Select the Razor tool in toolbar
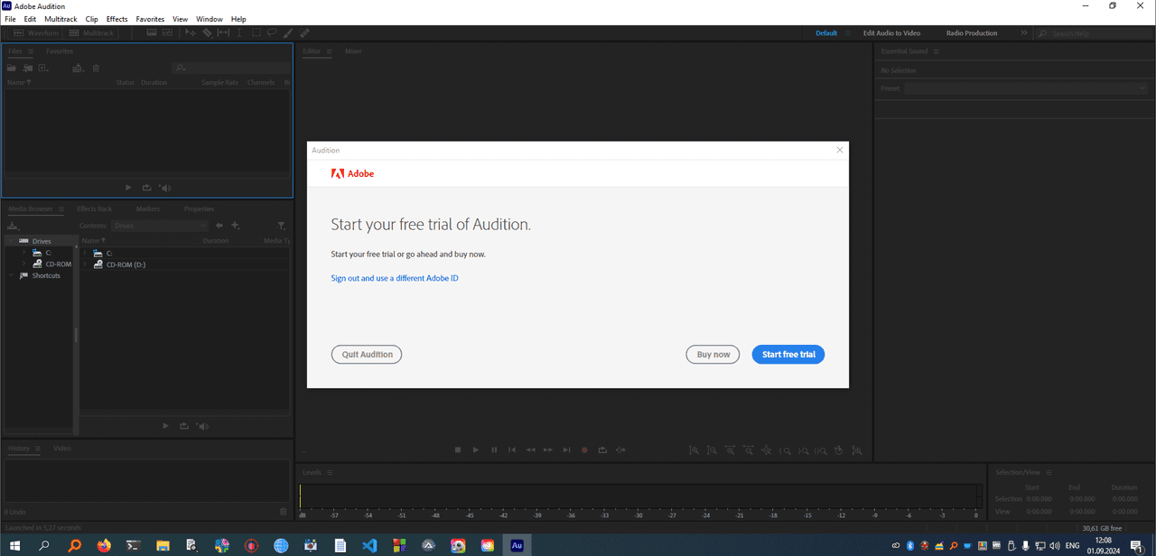The width and height of the screenshot is (1156, 556). pos(207,33)
